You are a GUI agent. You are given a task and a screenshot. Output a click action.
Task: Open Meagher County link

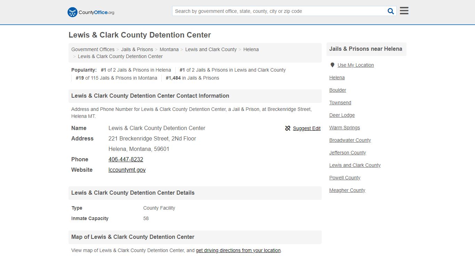(x=347, y=190)
